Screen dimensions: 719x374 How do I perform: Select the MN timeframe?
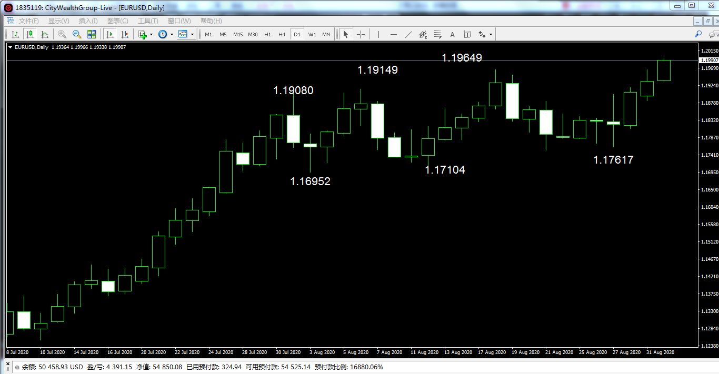coord(326,34)
